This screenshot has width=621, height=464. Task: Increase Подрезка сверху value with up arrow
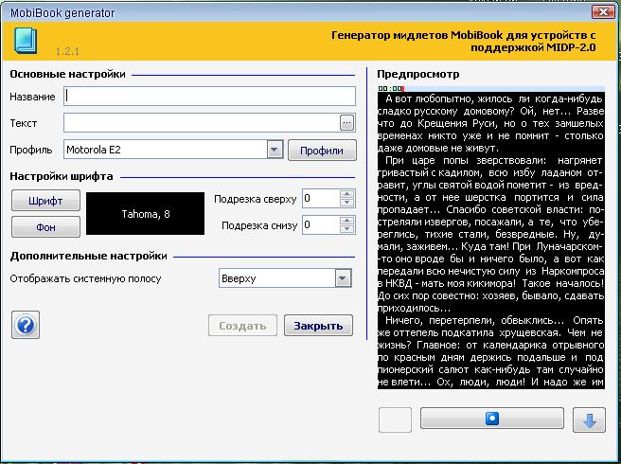[346, 194]
